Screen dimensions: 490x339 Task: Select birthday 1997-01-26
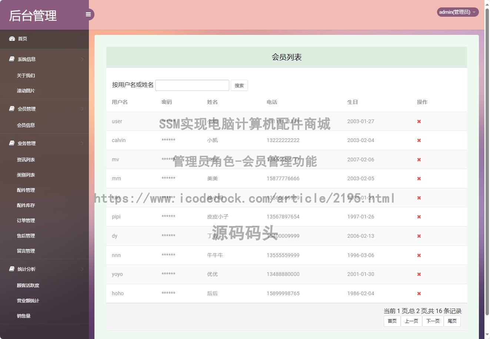(x=361, y=217)
